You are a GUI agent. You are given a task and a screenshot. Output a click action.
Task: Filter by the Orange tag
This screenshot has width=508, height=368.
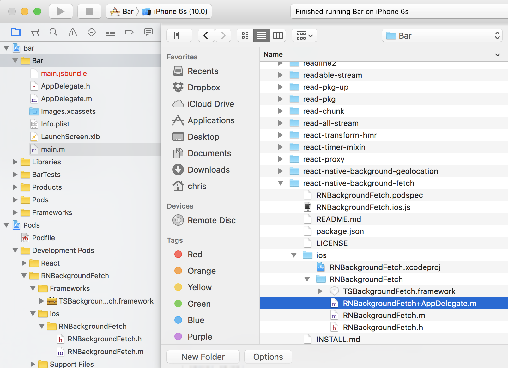coord(195,271)
